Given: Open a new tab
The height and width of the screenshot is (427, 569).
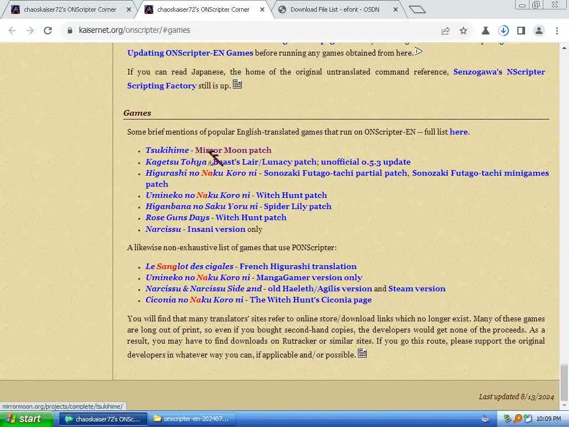Looking at the screenshot, I should pos(417,9).
